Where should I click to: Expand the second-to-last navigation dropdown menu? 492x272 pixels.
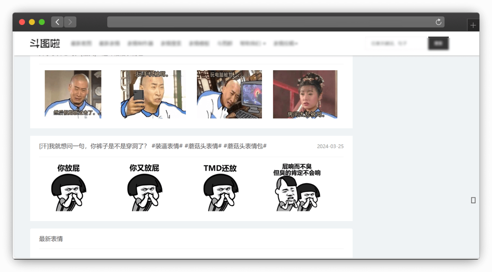253,43
